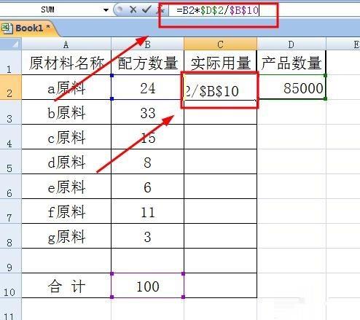Select row 10 header
This screenshot has height=320, width=360.
click(x=11, y=286)
